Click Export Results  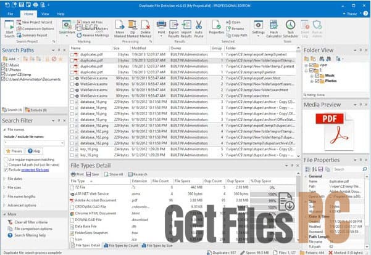173,29
